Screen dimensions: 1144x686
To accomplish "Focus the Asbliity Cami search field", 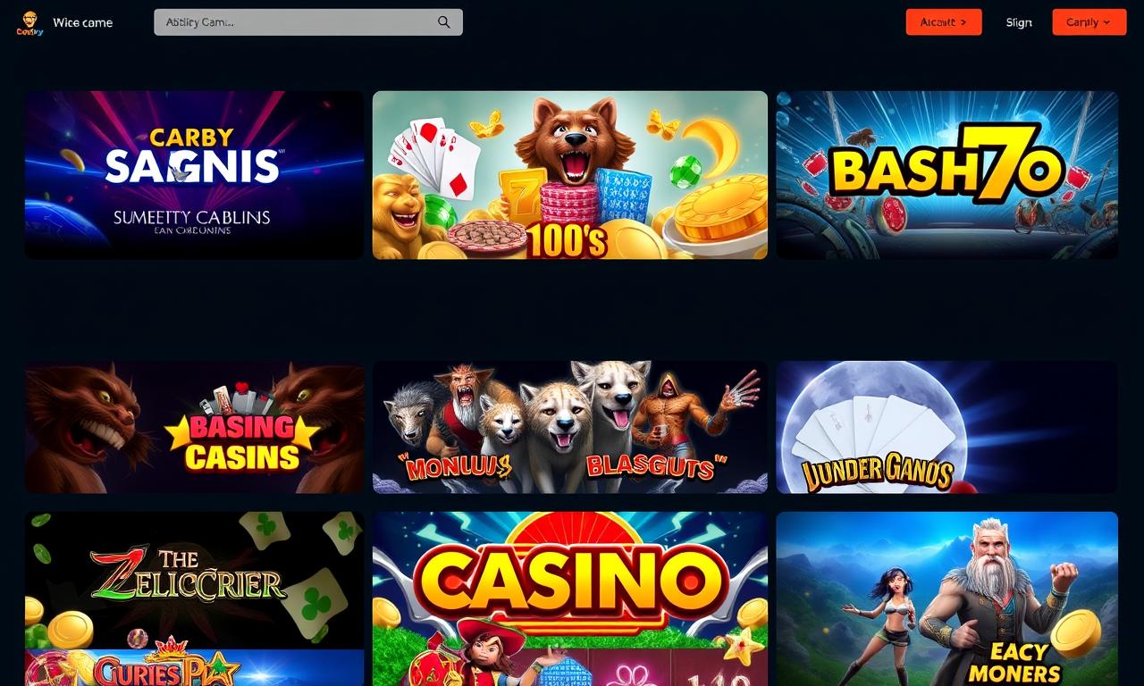I will (308, 22).
